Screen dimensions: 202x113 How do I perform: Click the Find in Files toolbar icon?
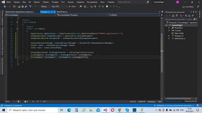(81, 6)
